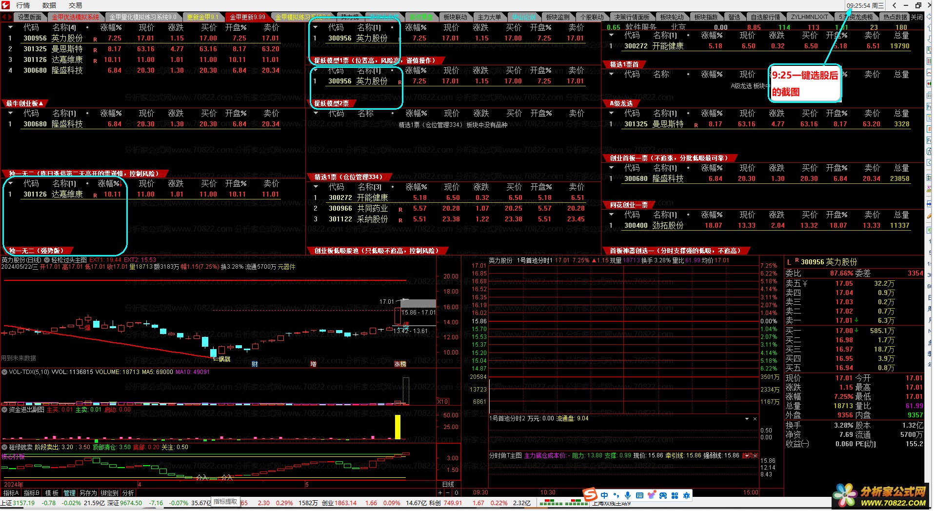Open the 数据 menu
The height and width of the screenshot is (511, 934).
(49, 5)
